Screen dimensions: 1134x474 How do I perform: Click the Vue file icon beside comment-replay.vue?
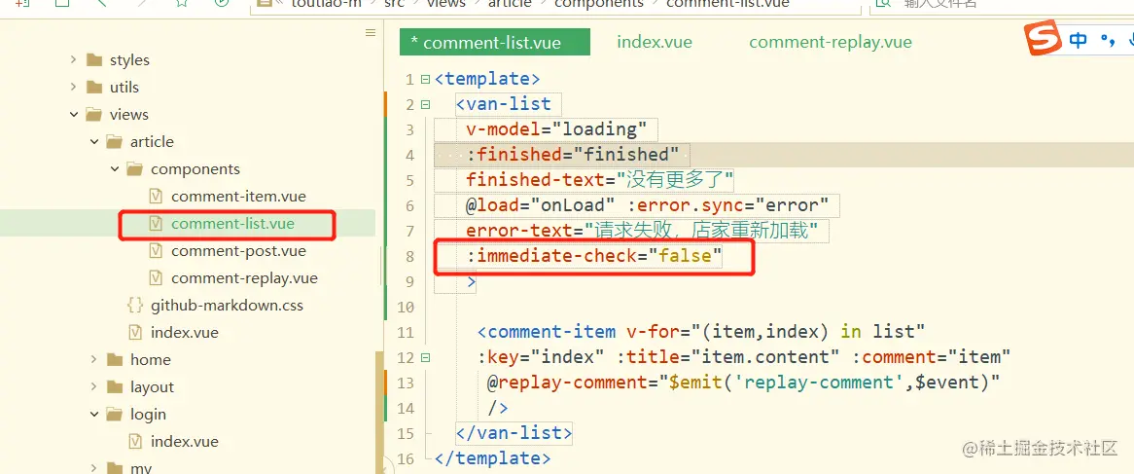pyautogui.click(x=156, y=278)
